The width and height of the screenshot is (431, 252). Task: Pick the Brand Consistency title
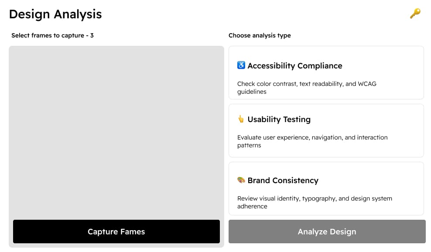point(283,180)
